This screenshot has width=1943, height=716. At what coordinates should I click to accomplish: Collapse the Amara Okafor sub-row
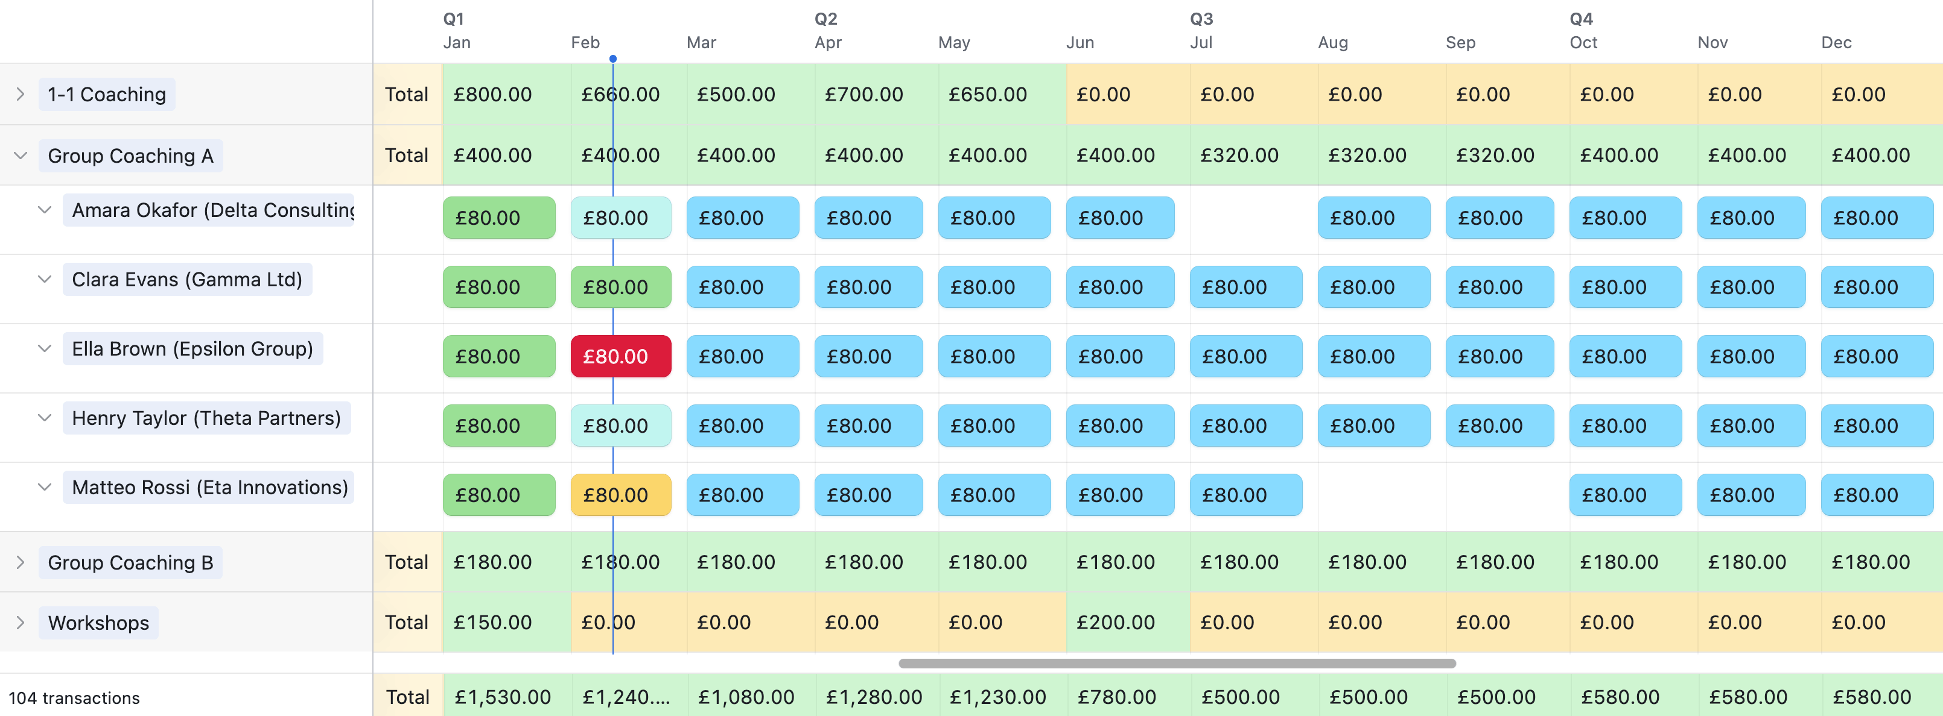click(x=43, y=210)
